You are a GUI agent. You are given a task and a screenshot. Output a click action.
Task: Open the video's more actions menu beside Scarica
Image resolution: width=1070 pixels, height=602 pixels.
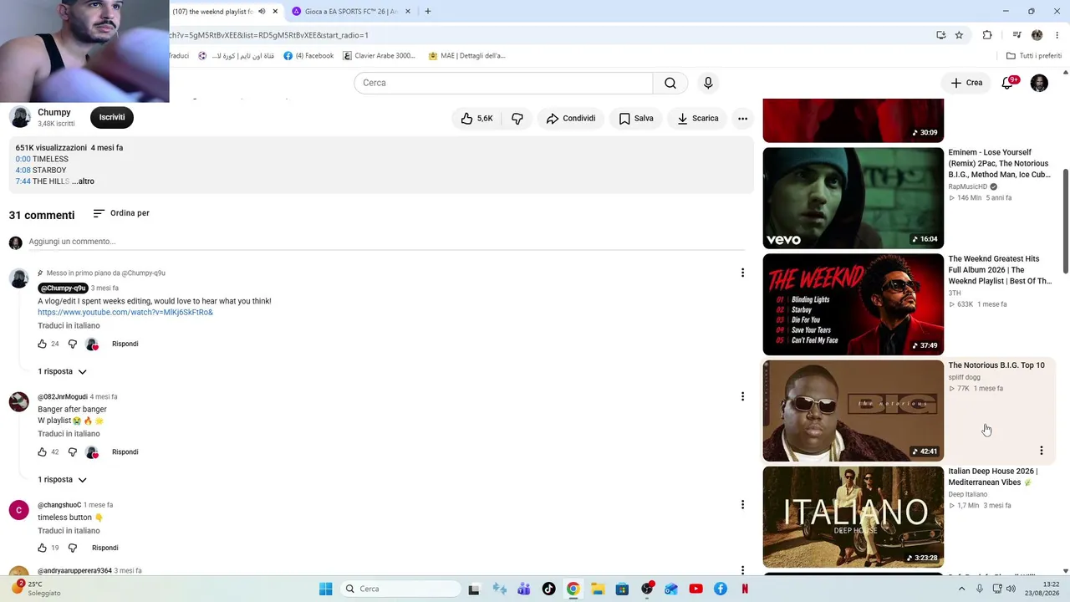tap(742, 119)
